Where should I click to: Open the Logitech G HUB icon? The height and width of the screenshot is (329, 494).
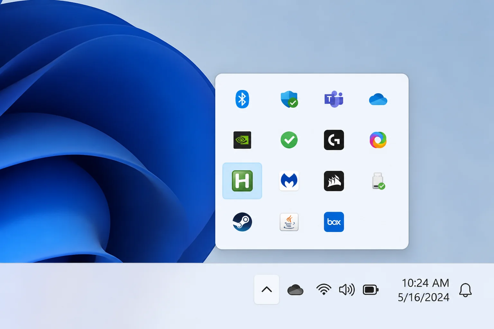(334, 140)
